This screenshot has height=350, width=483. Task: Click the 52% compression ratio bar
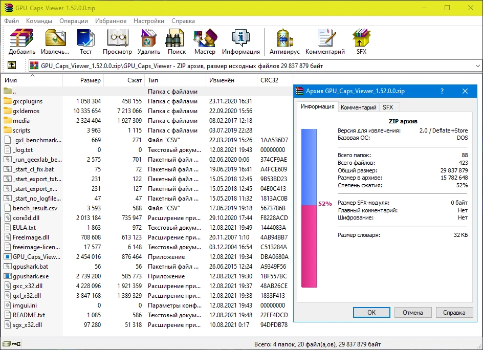(309, 208)
